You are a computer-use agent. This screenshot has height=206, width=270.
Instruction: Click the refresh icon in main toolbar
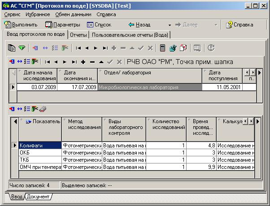coord(211,48)
